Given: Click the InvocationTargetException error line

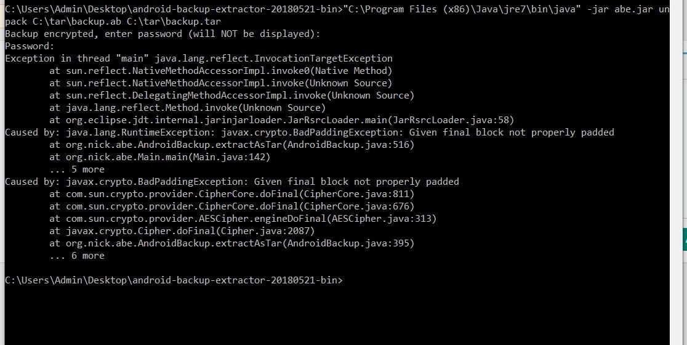Looking at the screenshot, I should [x=198, y=59].
